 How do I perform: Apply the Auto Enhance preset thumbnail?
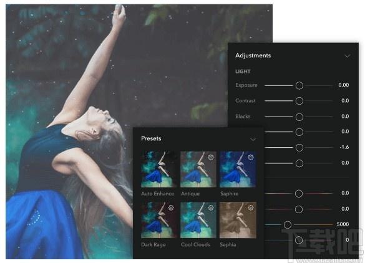(158, 170)
